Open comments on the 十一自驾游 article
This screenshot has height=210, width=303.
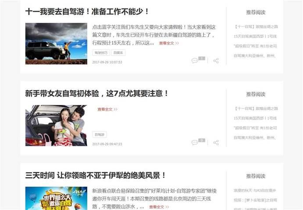[x=195, y=60]
